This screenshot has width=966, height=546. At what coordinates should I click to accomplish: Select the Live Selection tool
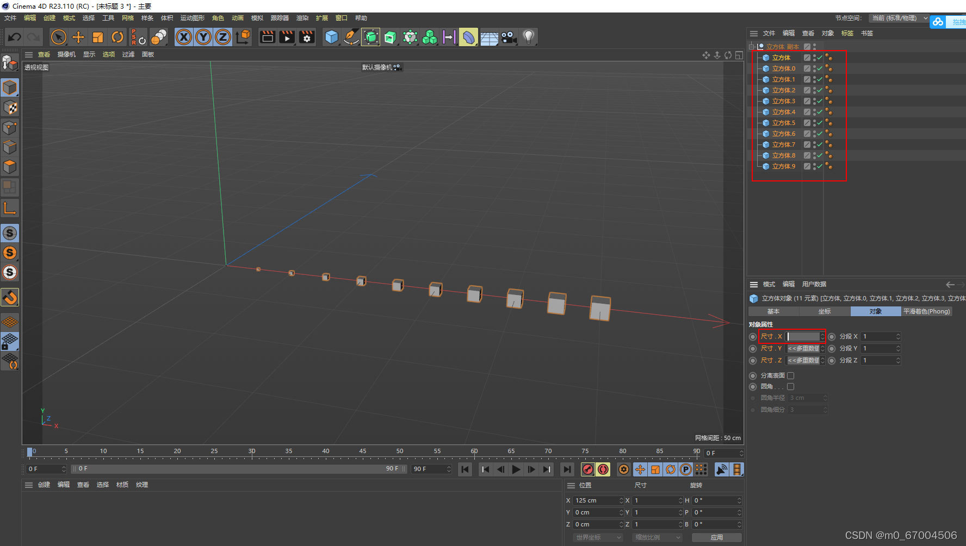pos(58,37)
